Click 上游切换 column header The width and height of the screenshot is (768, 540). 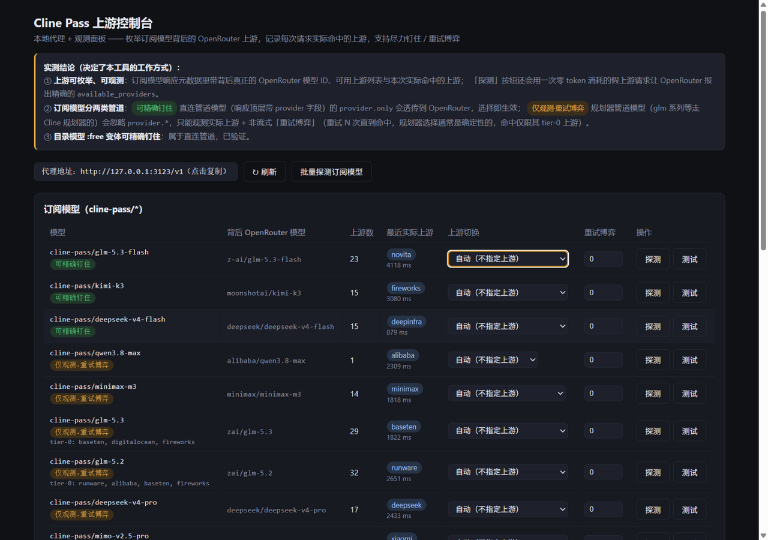(x=464, y=232)
